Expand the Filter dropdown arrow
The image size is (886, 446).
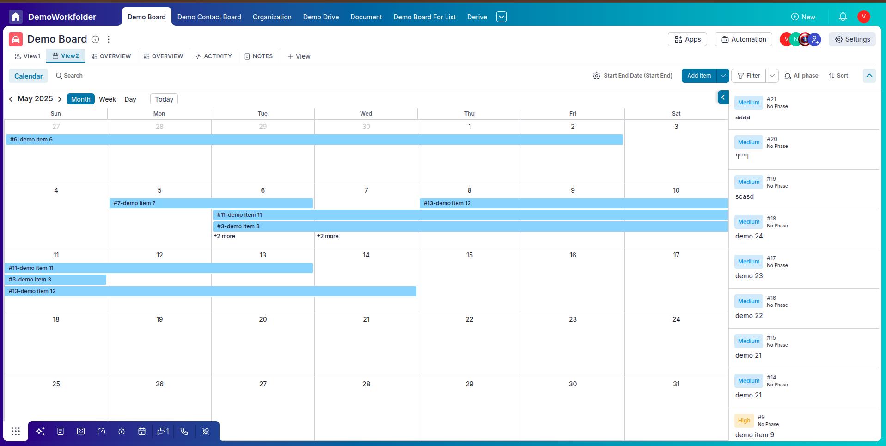point(772,76)
